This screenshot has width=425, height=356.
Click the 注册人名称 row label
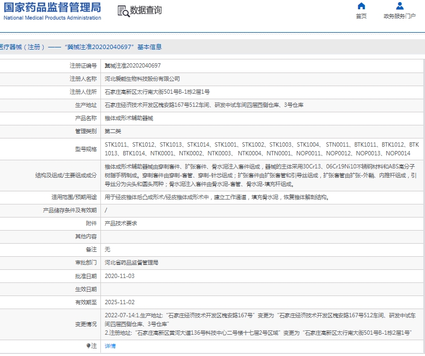coord(83,79)
